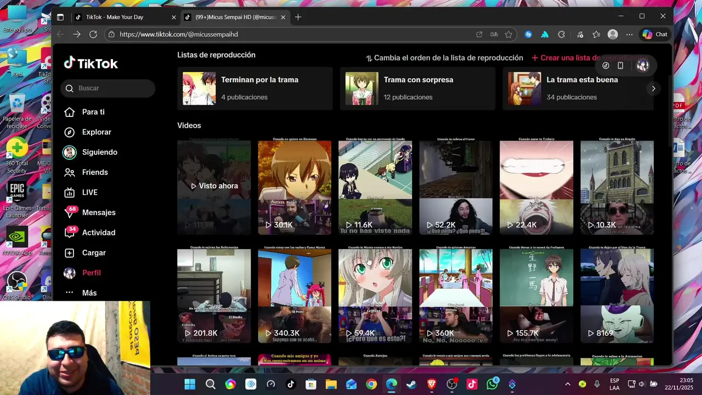Go back in browser
This screenshot has height=395, width=702.
tap(60, 34)
